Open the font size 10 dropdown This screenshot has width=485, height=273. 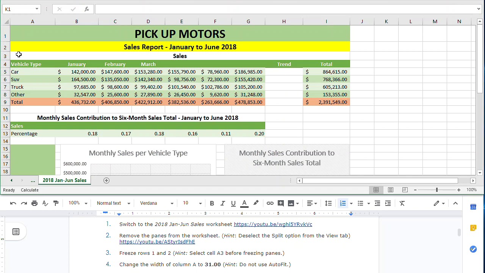(x=192, y=203)
